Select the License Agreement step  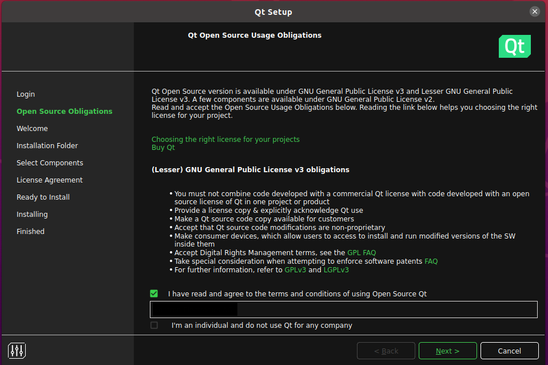click(50, 180)
